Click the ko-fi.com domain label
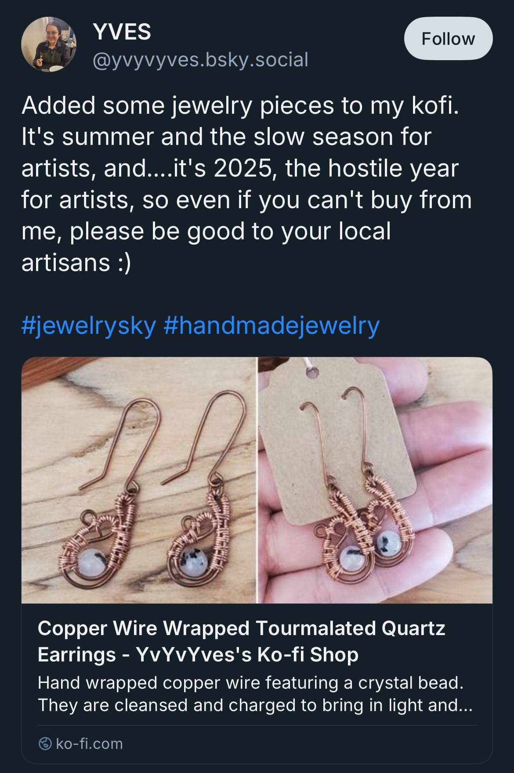The image size is (514, 773). click(89, 744)
